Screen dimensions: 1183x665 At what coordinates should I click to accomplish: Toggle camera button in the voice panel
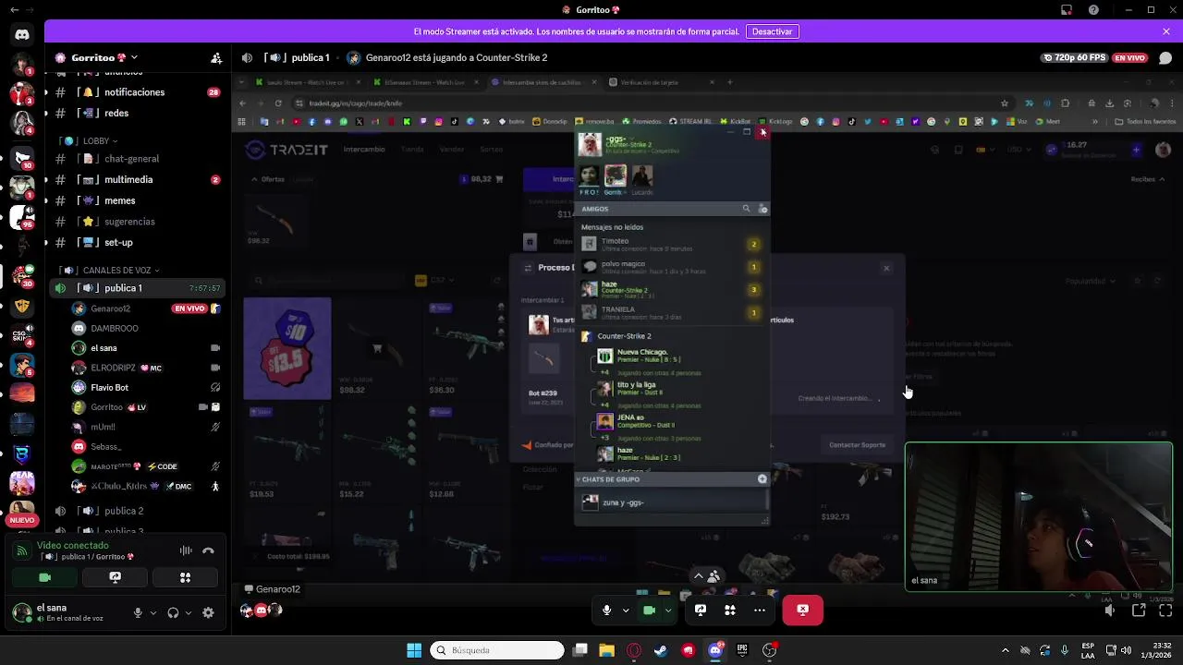click(44, 577)
